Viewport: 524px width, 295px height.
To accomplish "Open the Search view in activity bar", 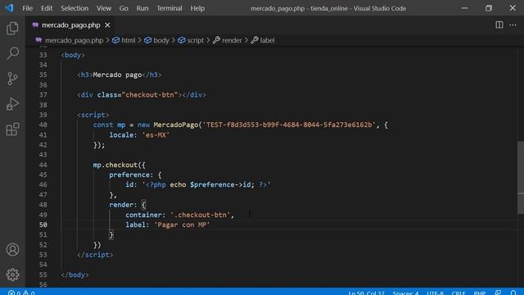I will (x=12, y=53).
